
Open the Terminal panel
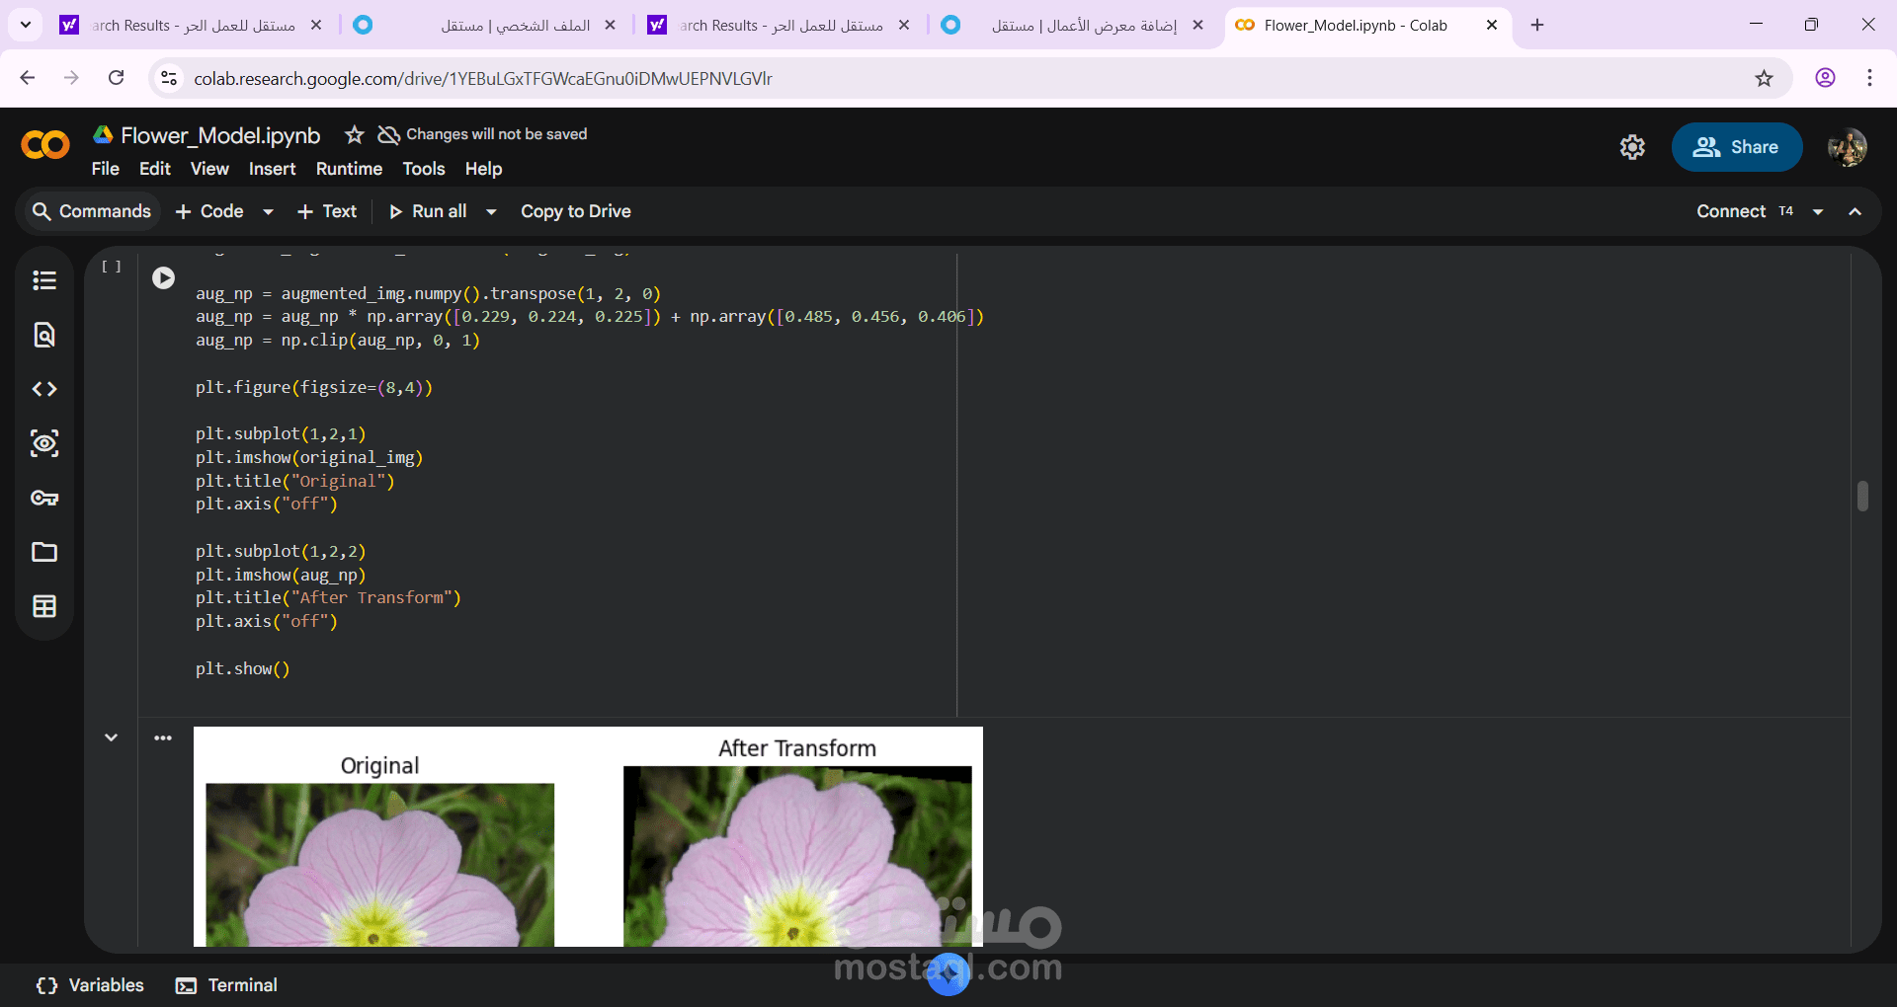pyautogui.click(x=226, y=985)
